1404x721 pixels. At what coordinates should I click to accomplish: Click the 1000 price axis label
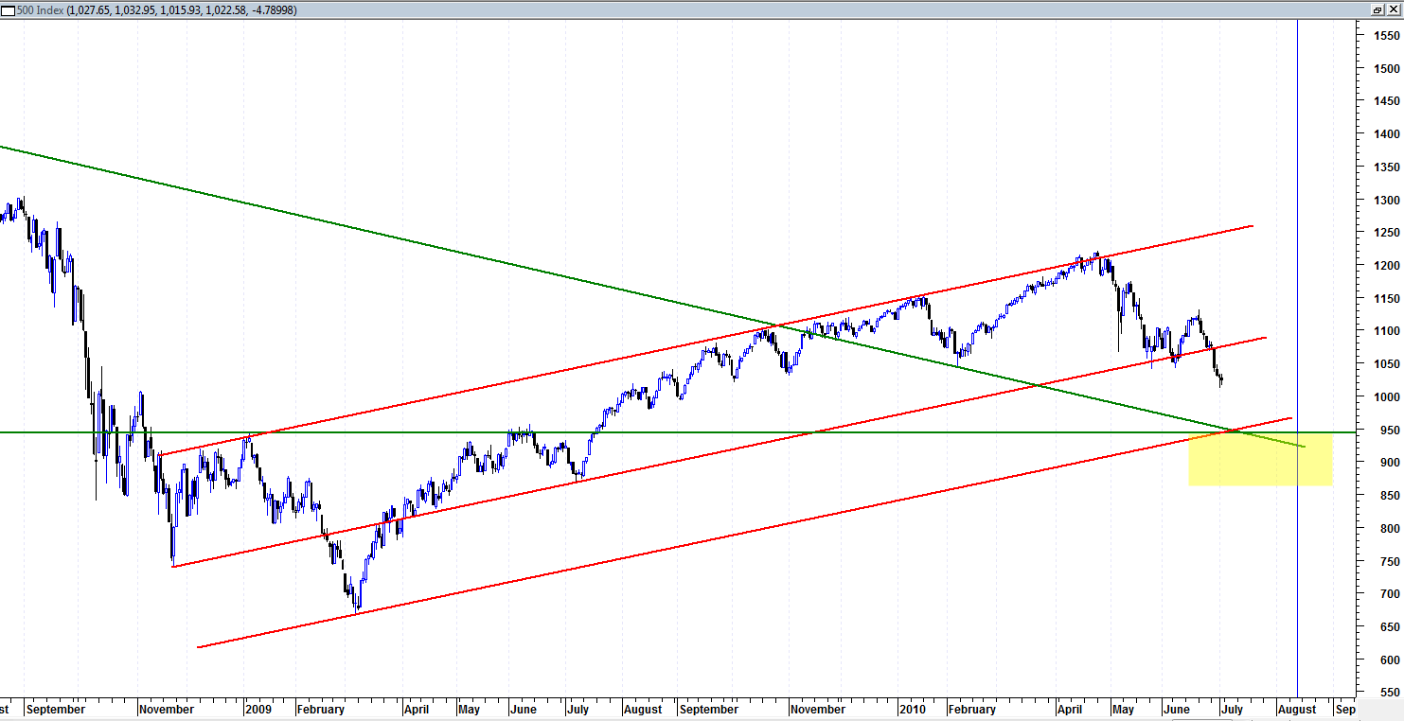[x=1387, y=397]
